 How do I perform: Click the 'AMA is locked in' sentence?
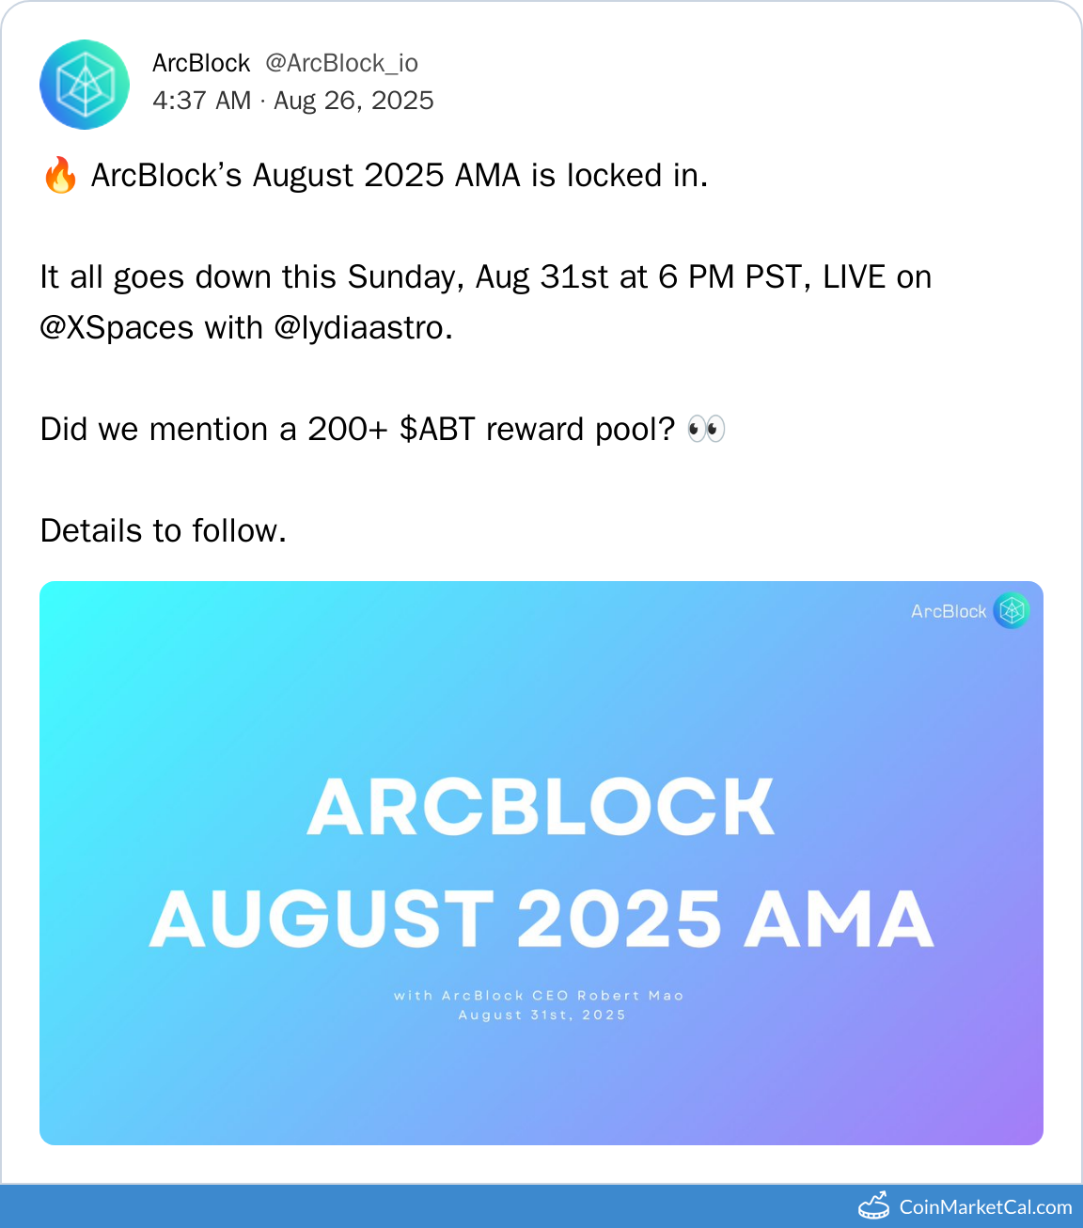coord(400,176)
